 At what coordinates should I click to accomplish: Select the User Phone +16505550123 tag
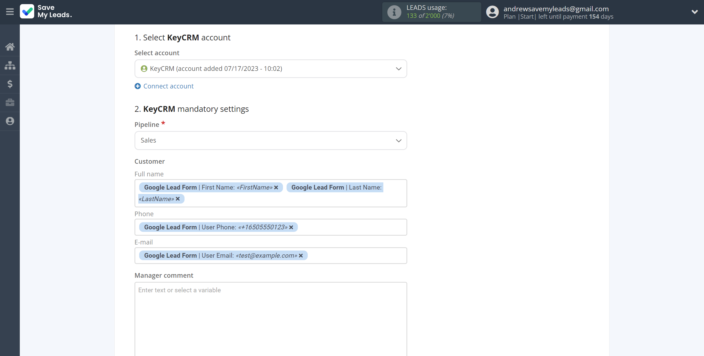point(218,227)
